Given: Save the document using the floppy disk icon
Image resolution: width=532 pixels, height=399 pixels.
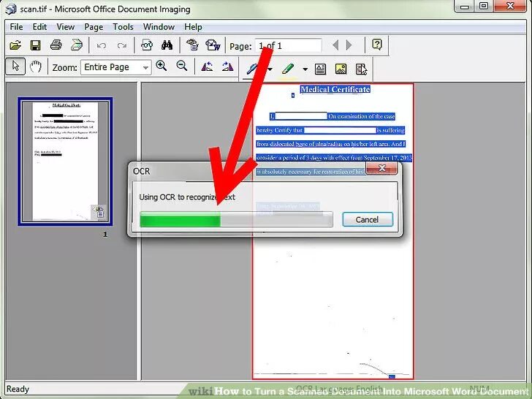Looking at the screenshot, I should 35,45.
